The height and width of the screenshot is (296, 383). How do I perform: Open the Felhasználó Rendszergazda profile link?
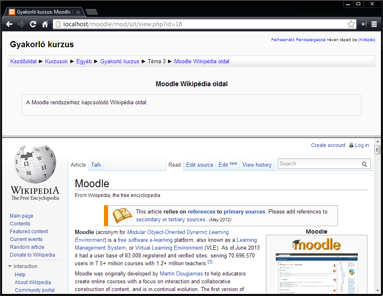[x=298, y=39]
